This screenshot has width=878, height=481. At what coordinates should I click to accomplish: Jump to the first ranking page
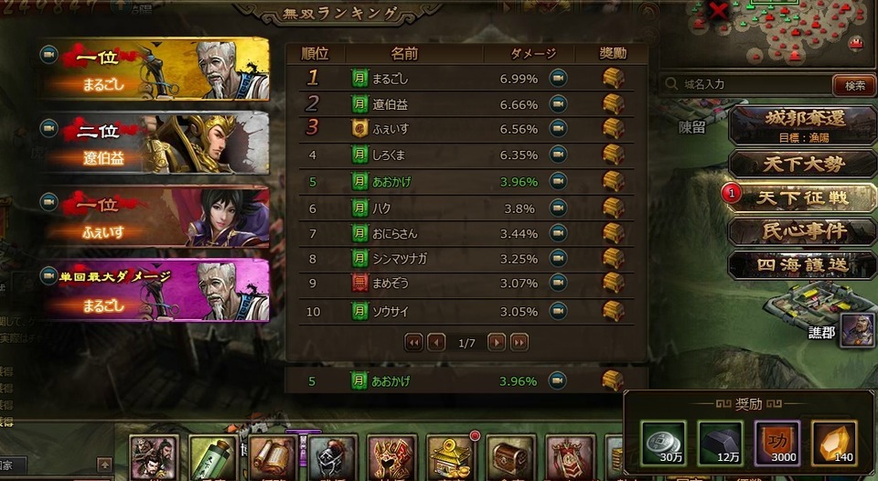tap(413, 342)
